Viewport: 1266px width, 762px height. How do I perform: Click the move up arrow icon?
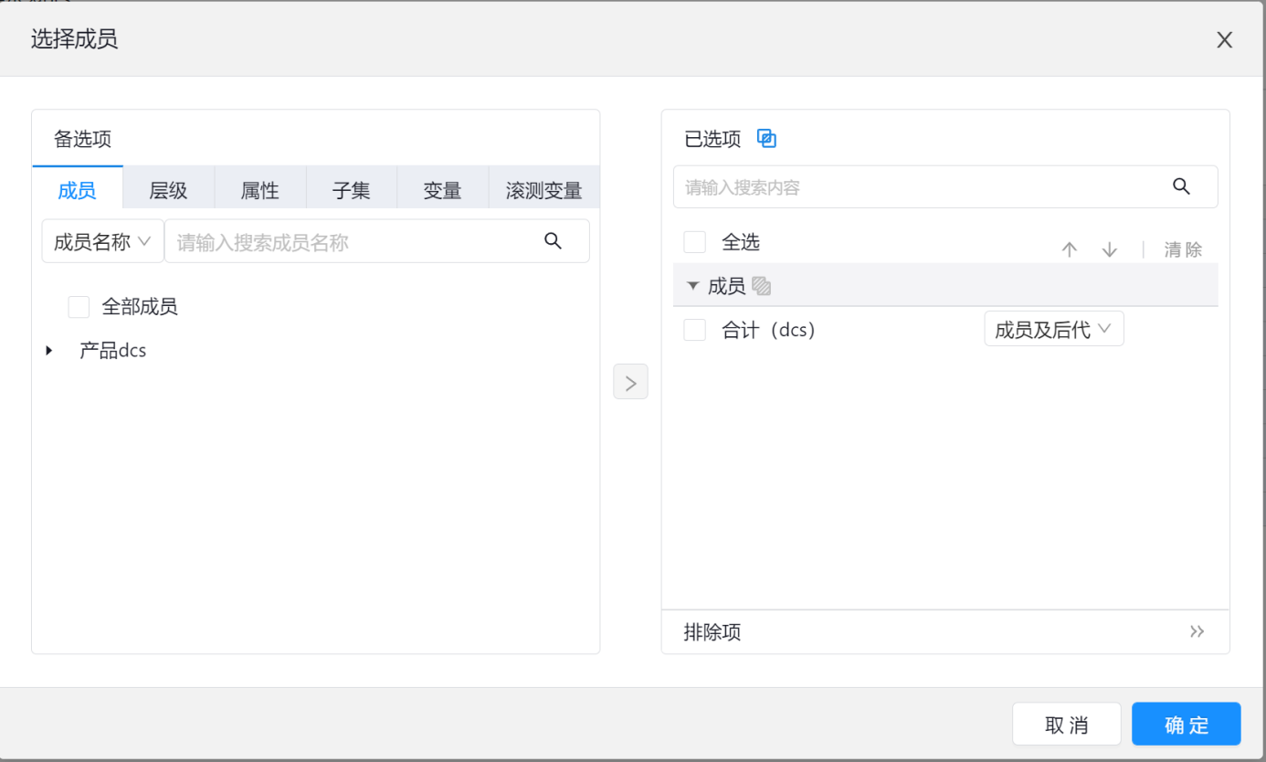(1070, 250)
